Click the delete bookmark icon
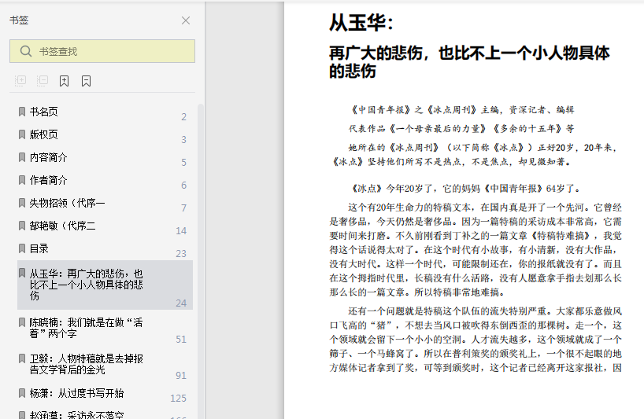The width and height of the screenshot is (644, 419). pyautogui.click(x=87, y=81)
